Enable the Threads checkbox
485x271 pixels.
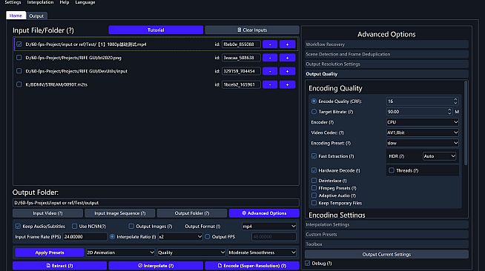392,170
